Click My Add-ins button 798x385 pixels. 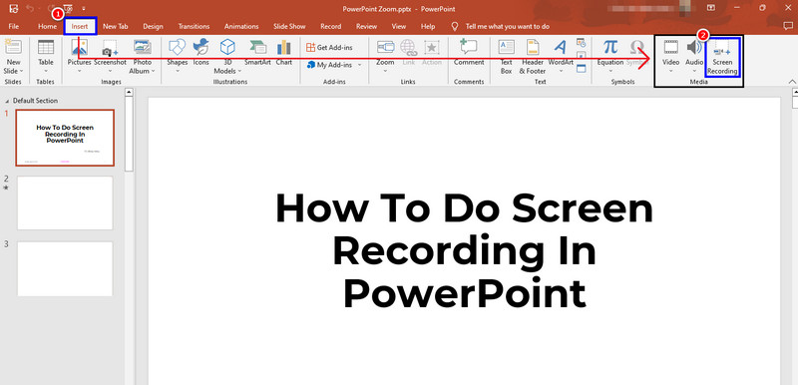pos(329,65)
